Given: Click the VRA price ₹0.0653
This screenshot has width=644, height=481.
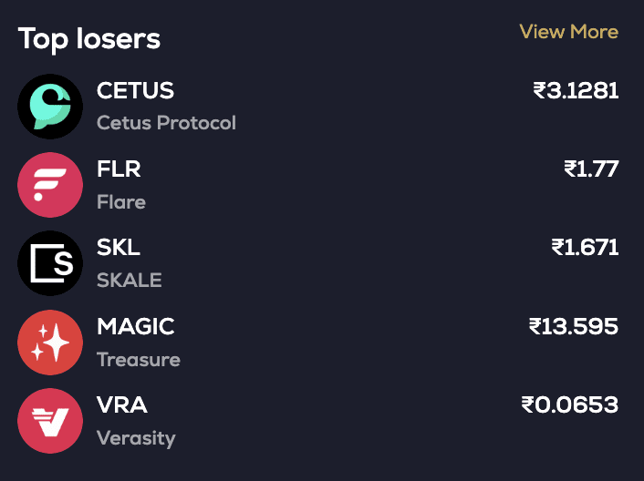Looking at the screenshot, I should point(570,404).
